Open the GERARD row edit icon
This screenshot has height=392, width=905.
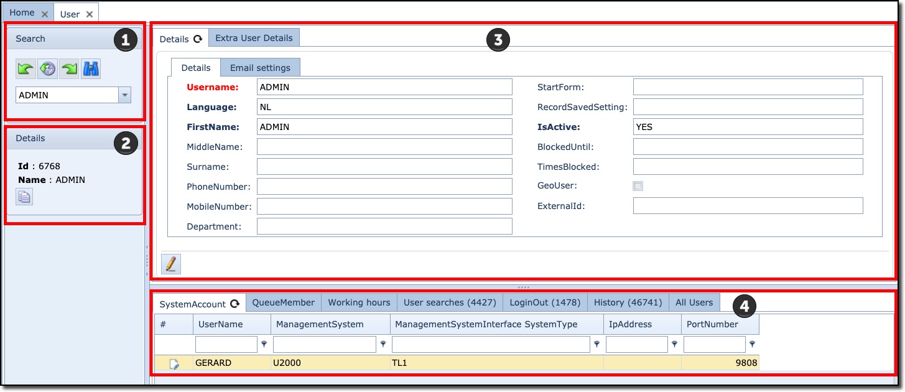[x=174, y=362]
